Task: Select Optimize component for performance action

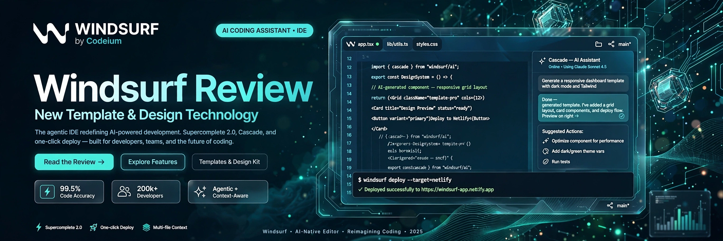Action: pos(583,141)
